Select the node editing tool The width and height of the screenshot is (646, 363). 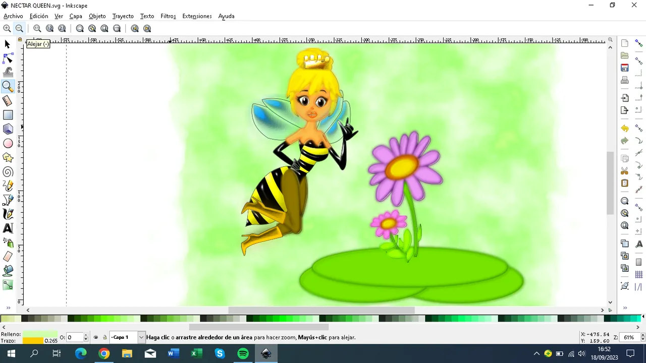[8, 58]
